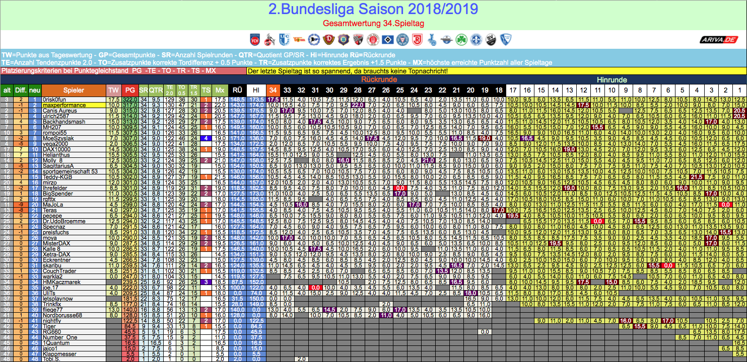Click the 'HI' column header
747x362 pixels.
click(256, 90)
